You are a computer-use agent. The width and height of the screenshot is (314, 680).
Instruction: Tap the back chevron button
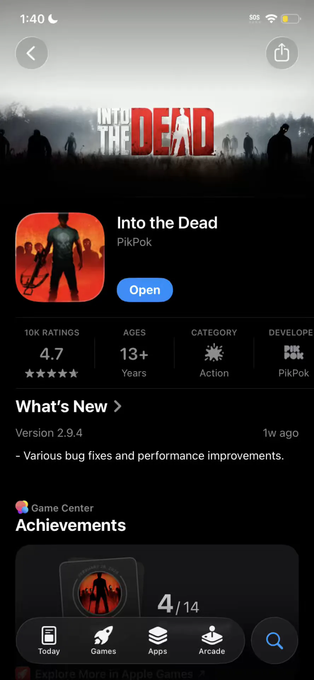tap(31, 53)
